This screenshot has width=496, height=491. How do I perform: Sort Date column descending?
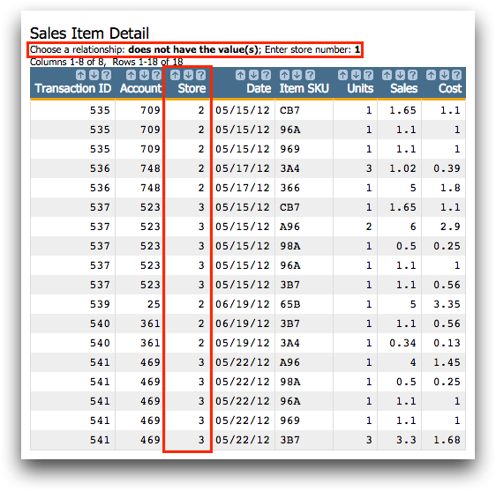pyautogui.click(x=253, y=75)
